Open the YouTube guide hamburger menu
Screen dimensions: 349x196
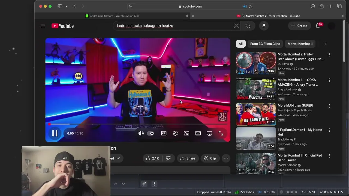(x=43, y=26)
